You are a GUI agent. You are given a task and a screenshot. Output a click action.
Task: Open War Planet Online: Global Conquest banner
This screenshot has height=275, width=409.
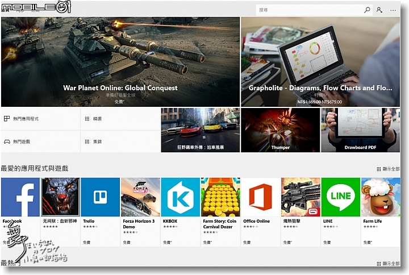click(120, 62)
